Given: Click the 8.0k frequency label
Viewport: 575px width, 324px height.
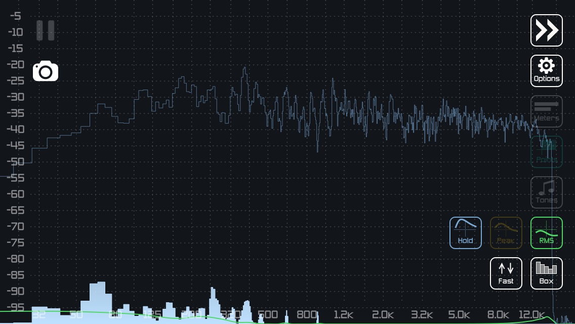Looking at the screenshot, I should tap(498, 315).
